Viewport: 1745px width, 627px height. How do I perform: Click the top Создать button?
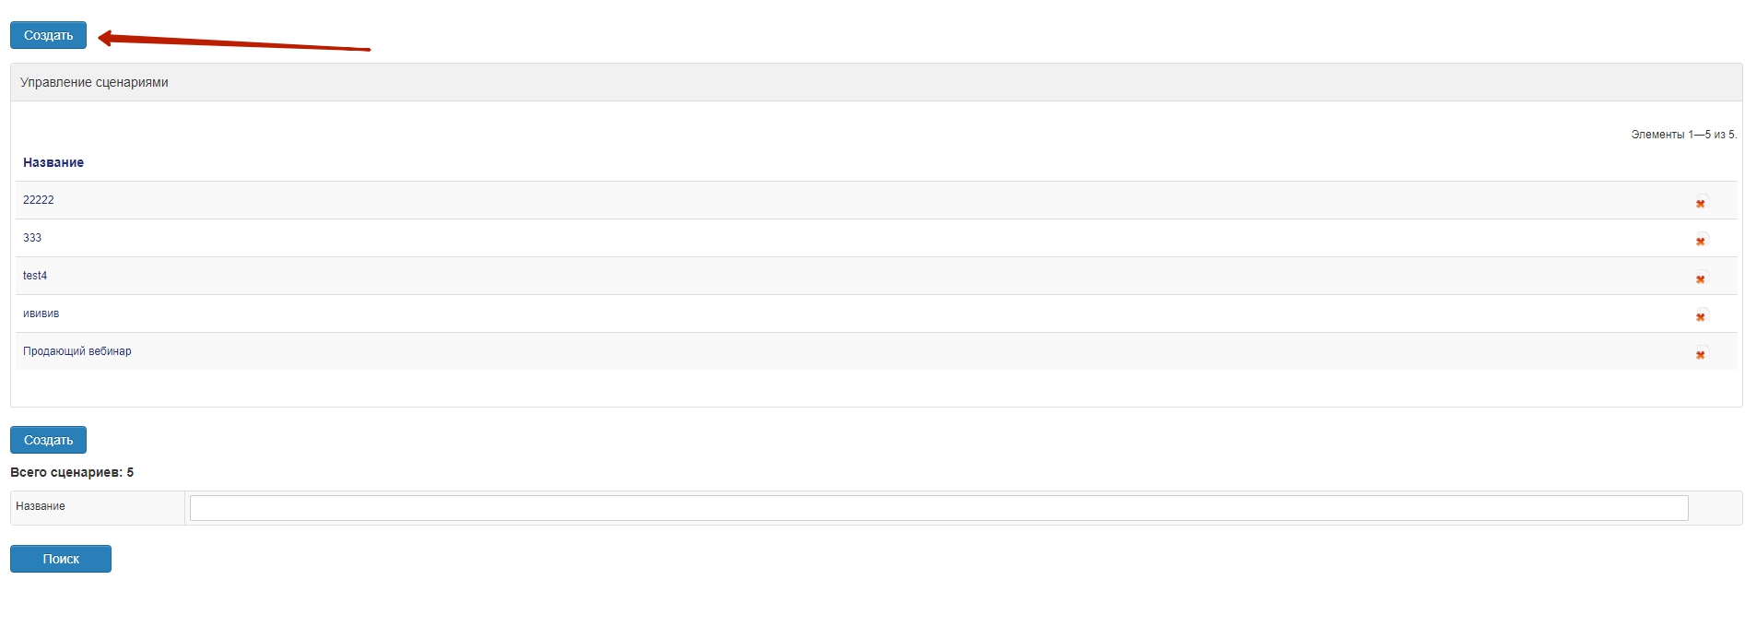(x=48, y=35)
